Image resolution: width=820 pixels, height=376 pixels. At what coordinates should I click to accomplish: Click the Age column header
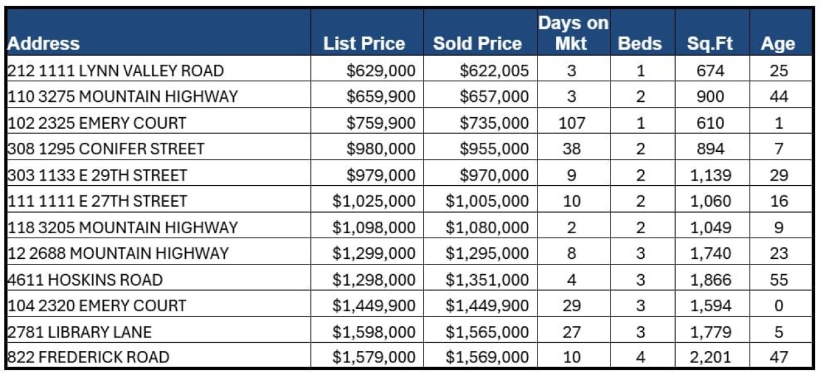pyautogui.click(x=778, y=44)
